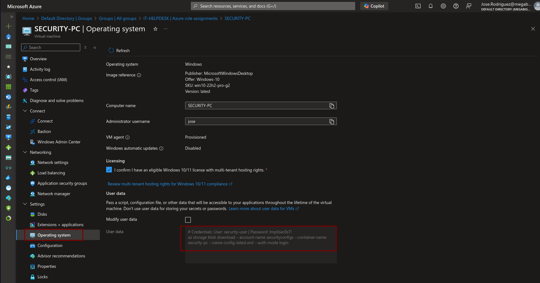Collapse the Settings section in sidebar
The width and height of the screenshot is (540, 283).
[x=25, y=204]
